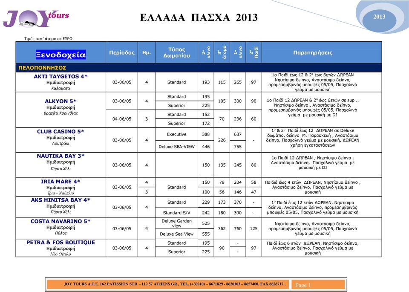Click the Joy Tours logo
409x292 pixels.
pyautogui.click(x=36, y=18)
